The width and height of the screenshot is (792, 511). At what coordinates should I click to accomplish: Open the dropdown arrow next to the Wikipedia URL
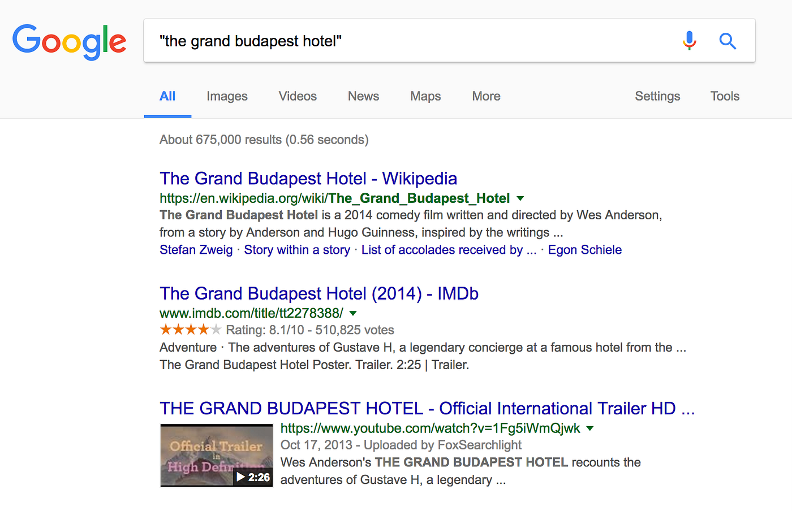click(520, 199)
